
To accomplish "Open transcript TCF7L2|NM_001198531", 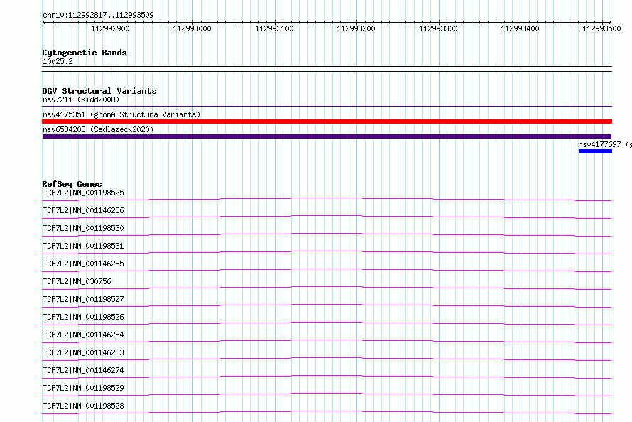I will [x=83, y=246].
